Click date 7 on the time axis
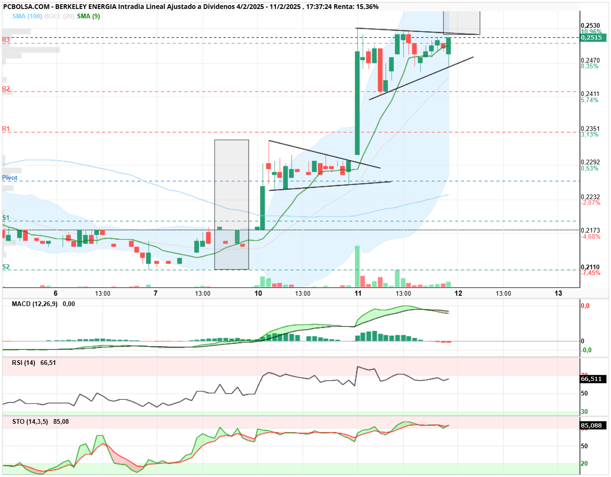Image resolution: width=611 pixels, height=477 pixels. [x=156, y=293]
